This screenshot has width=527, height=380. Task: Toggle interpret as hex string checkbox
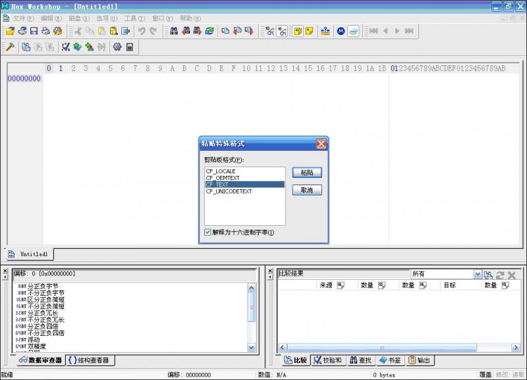tap(208, 232)
